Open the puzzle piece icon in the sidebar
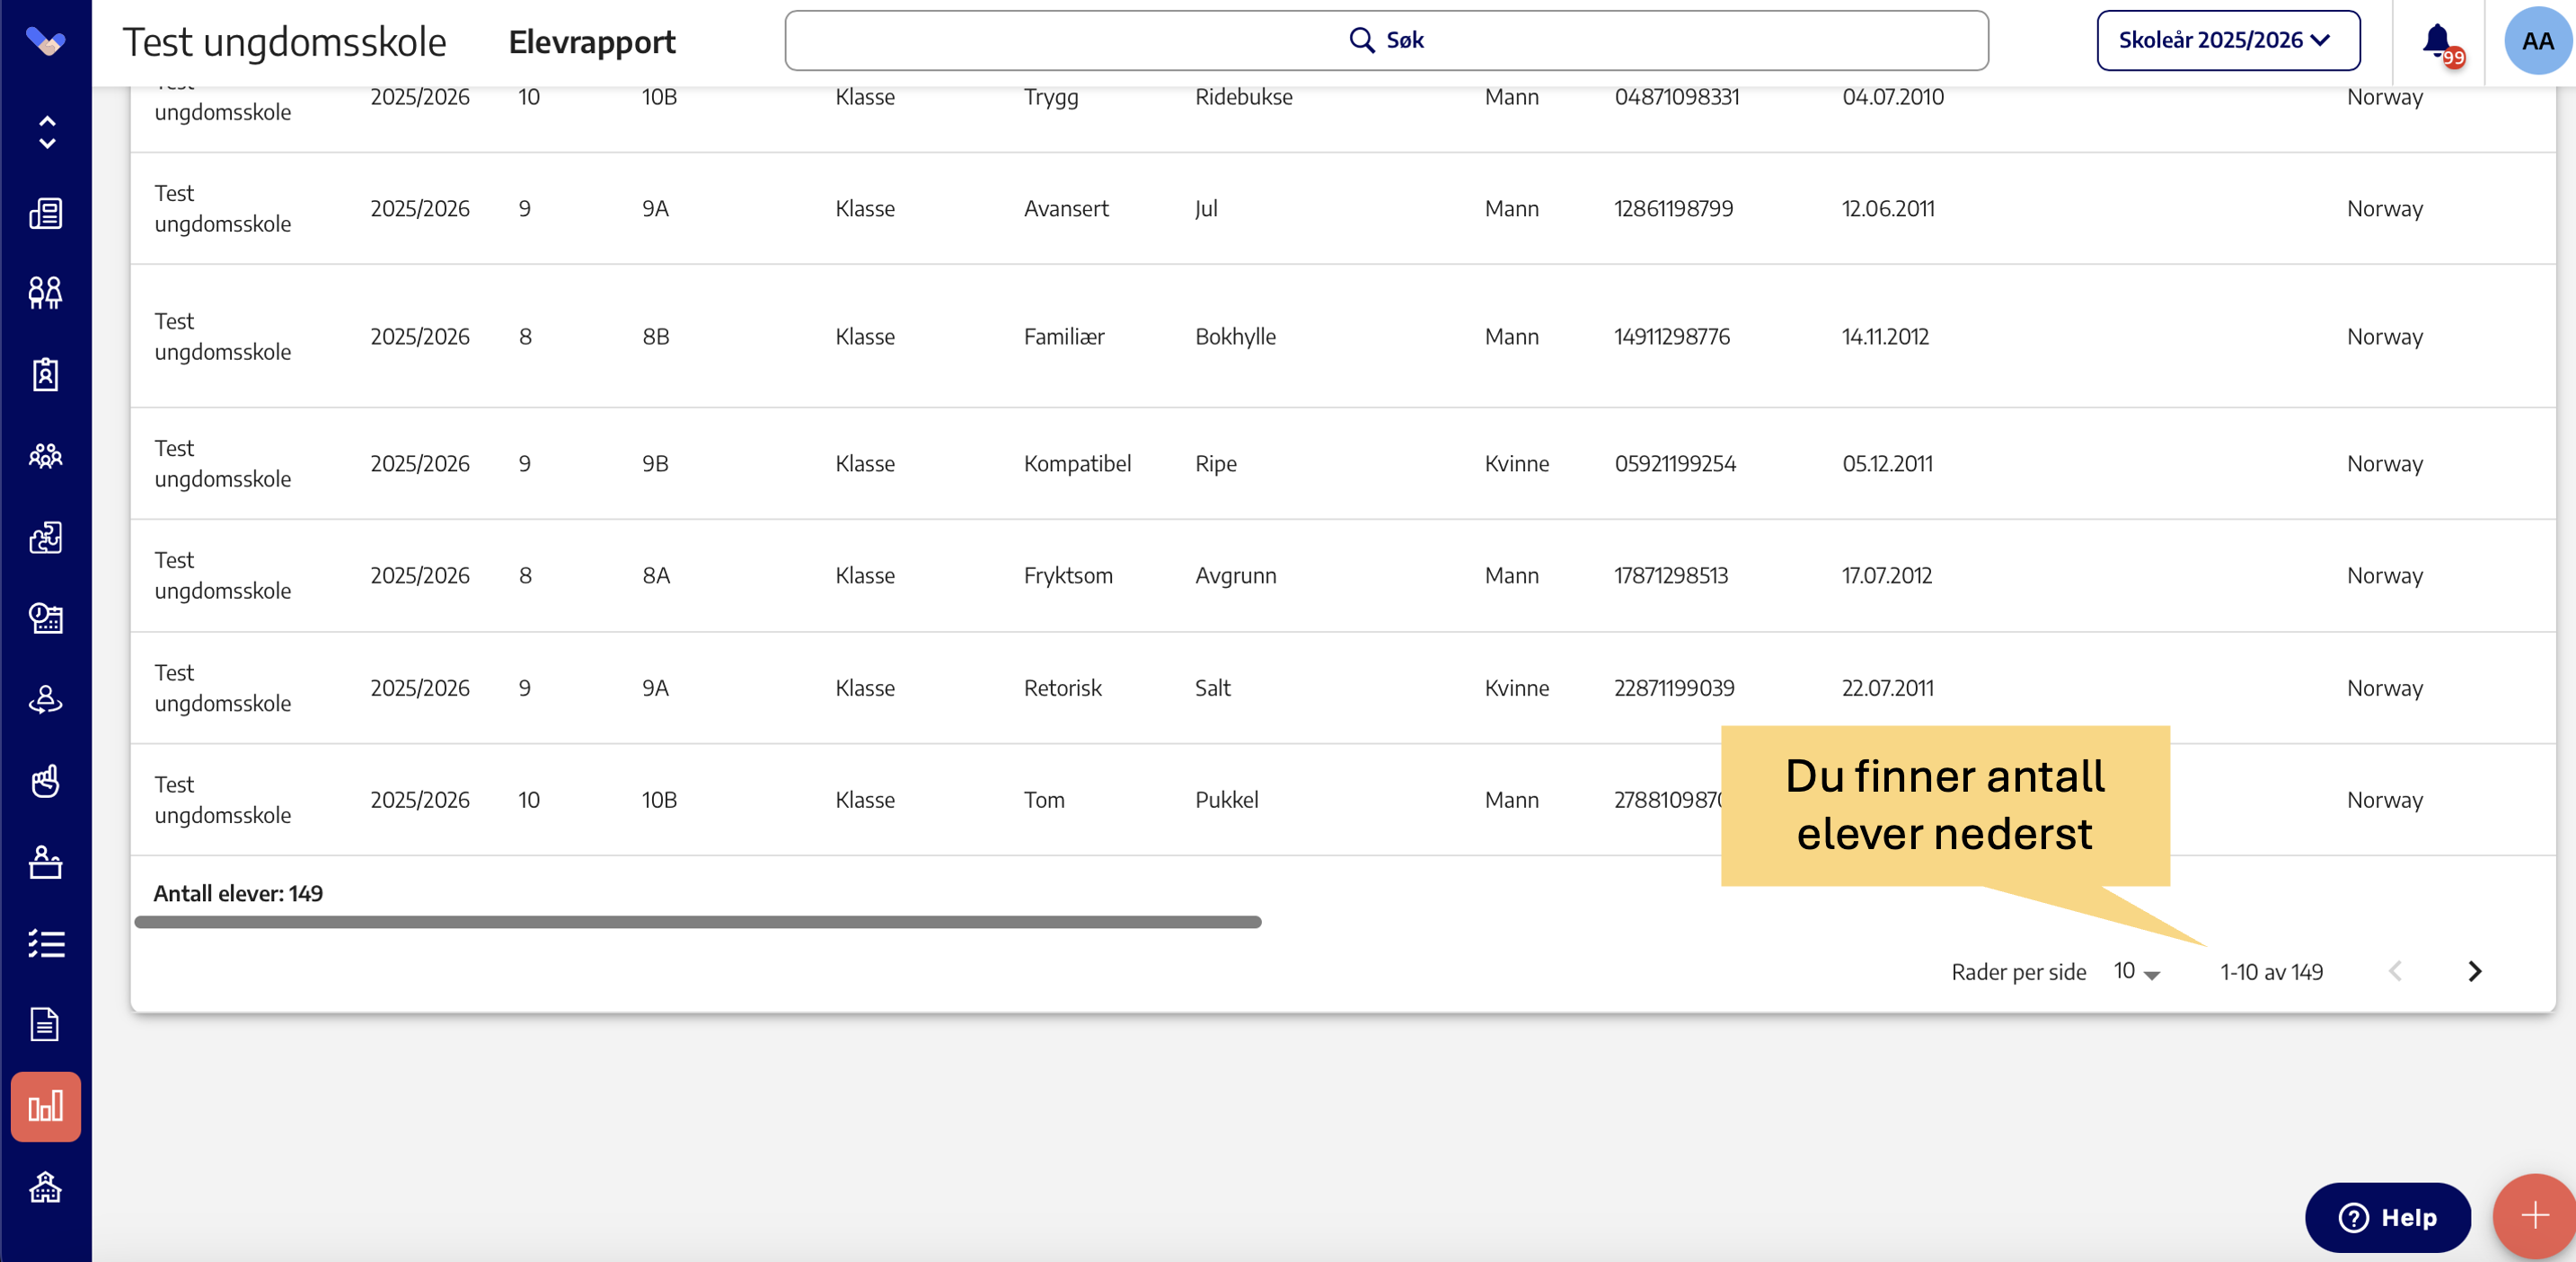 point(46,538)
